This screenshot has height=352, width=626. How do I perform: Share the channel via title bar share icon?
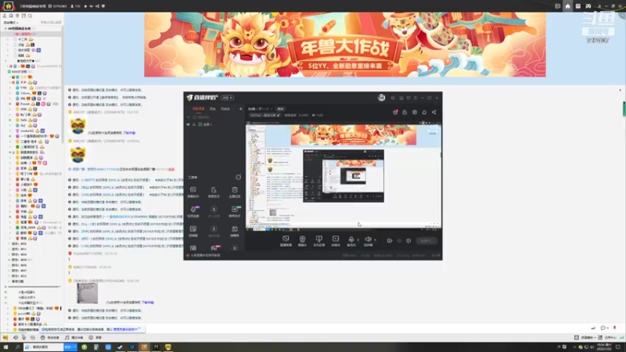click(97, 6)
